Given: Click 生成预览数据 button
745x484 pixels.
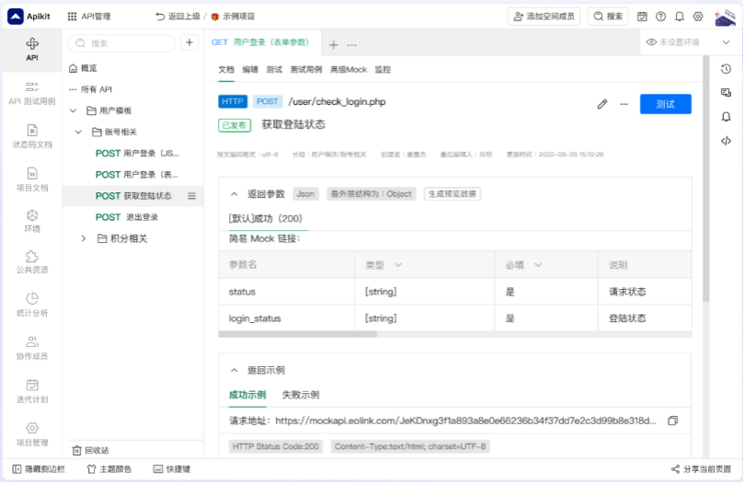Looking at the screenshot, I should pyautogui.click(x=452, y=194).
